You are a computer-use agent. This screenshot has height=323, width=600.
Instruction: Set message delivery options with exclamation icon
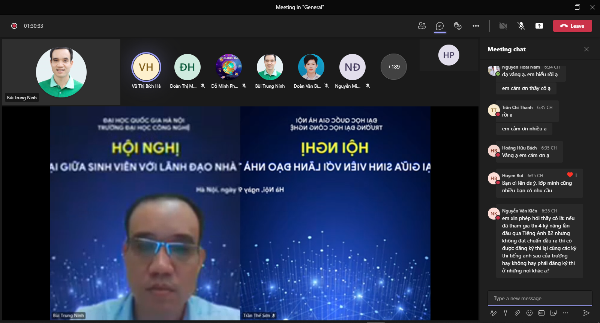[505, 313]
